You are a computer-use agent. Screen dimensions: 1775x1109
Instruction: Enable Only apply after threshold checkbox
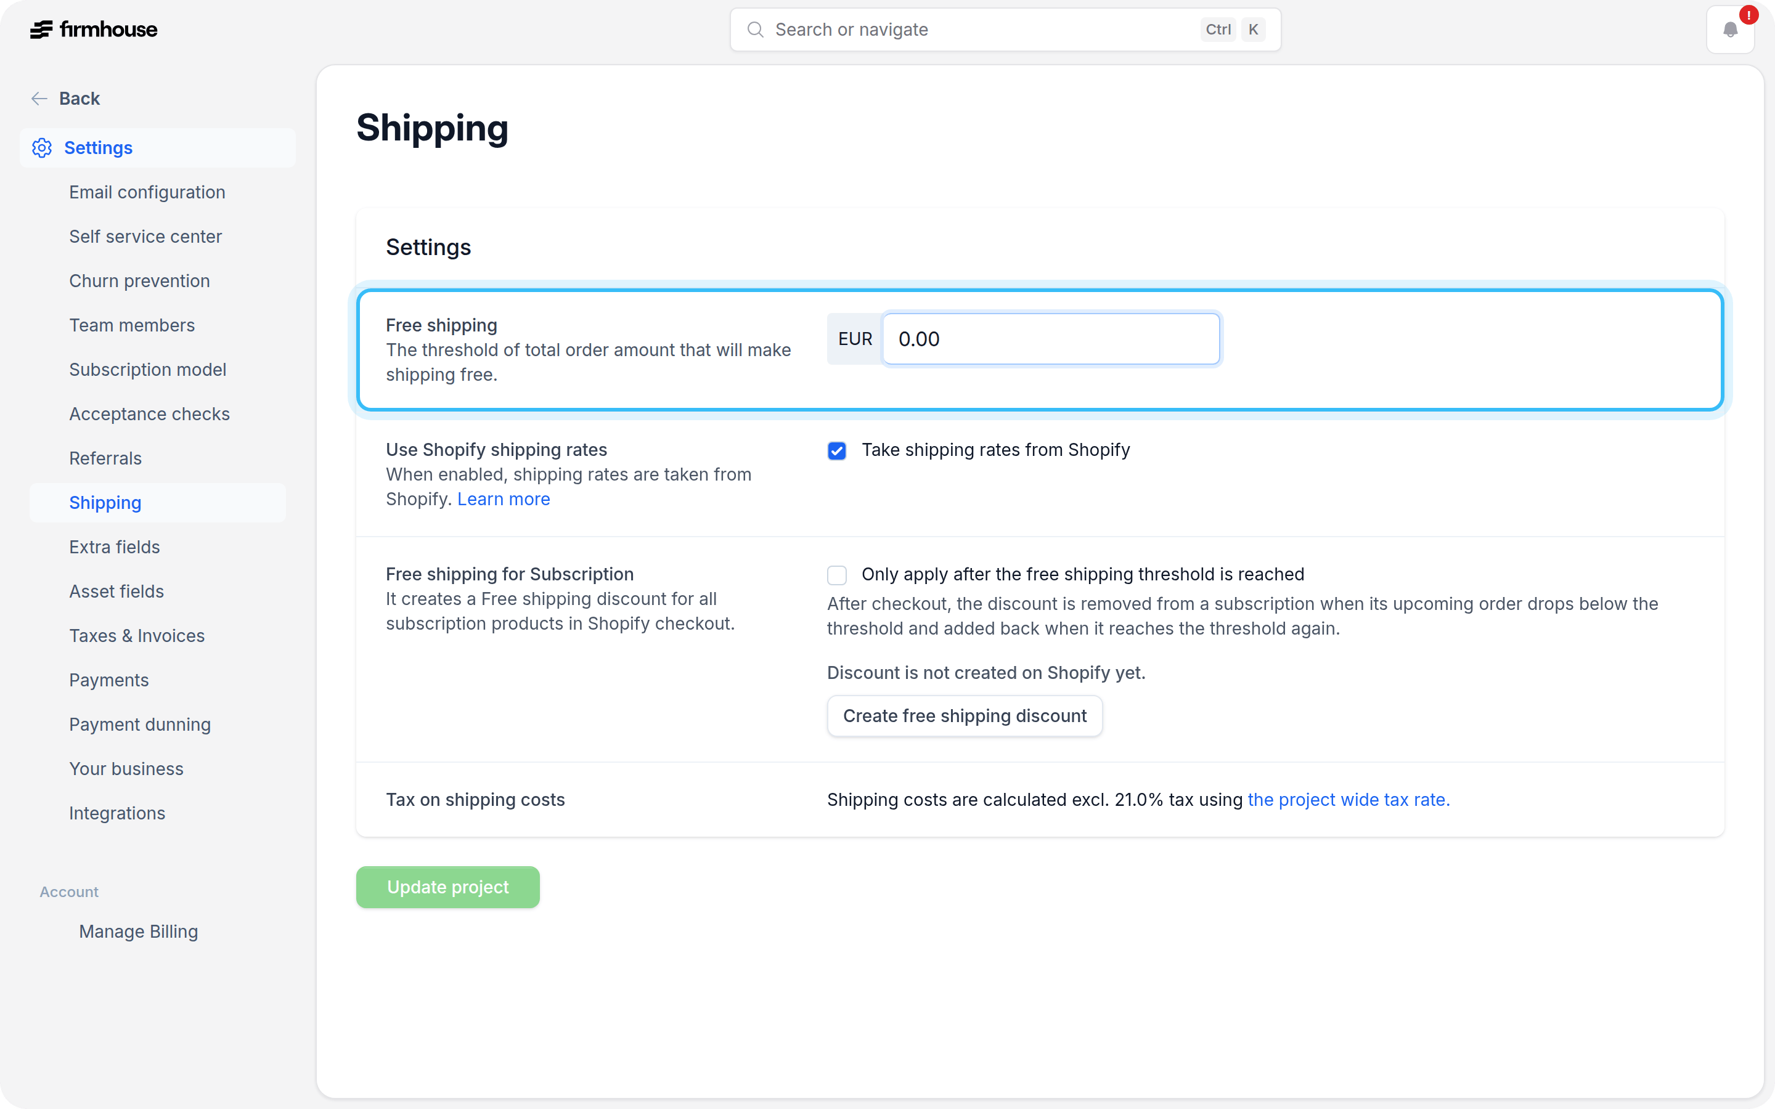tap(837, 575)
